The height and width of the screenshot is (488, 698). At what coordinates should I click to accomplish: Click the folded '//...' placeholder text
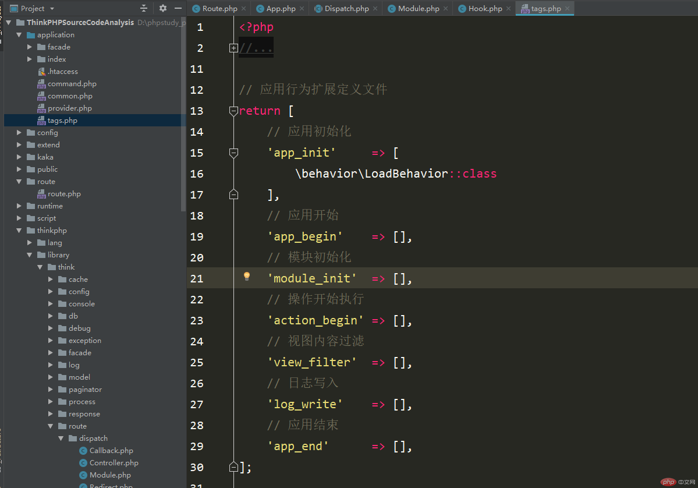(x=256, y=48)
